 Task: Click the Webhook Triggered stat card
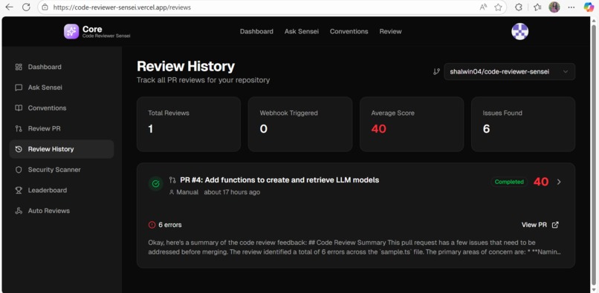click(x=300, y=124)
